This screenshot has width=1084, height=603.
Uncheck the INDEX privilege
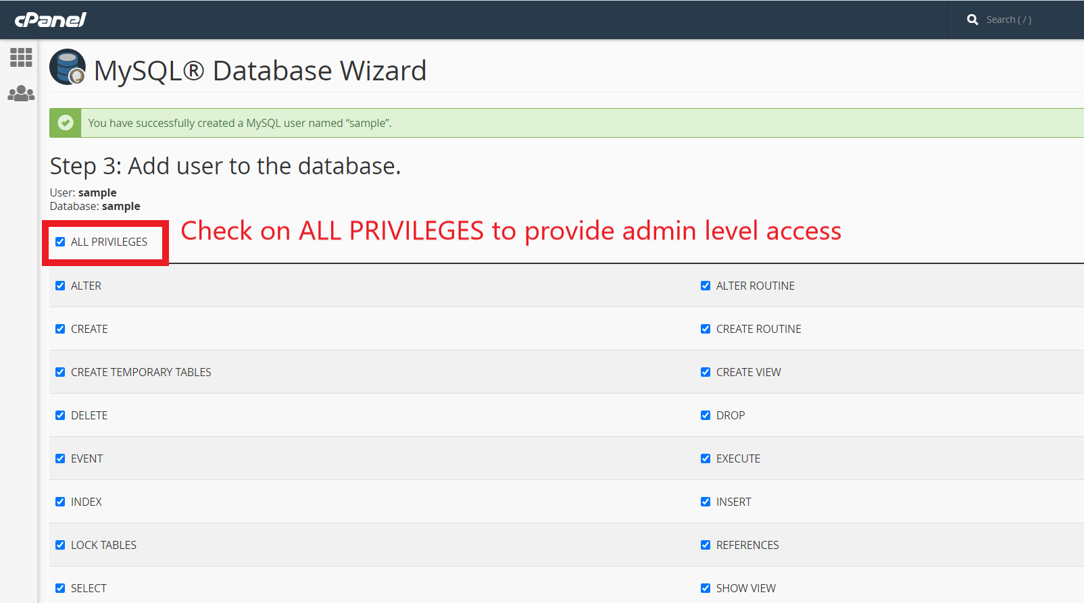point(60,502)
